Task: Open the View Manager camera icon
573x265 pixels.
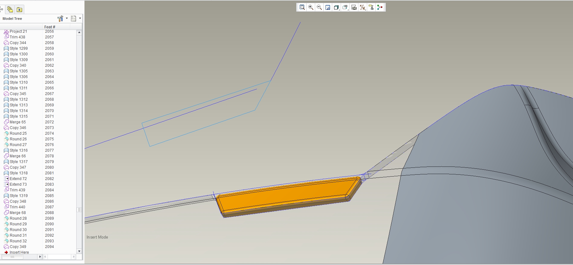Action: (354, 8)
